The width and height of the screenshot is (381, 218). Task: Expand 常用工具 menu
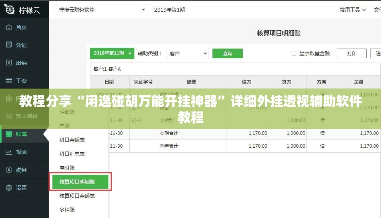click(x=353, y=10)
